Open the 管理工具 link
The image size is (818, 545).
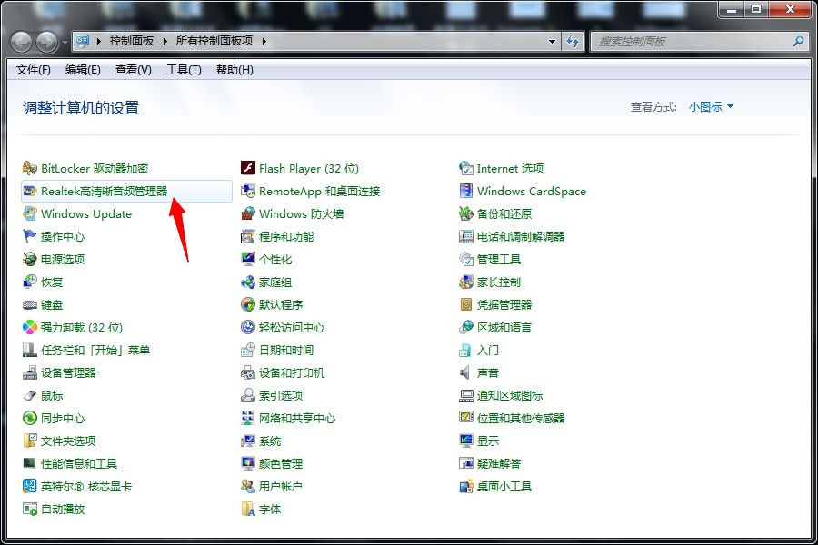(499, 259)
